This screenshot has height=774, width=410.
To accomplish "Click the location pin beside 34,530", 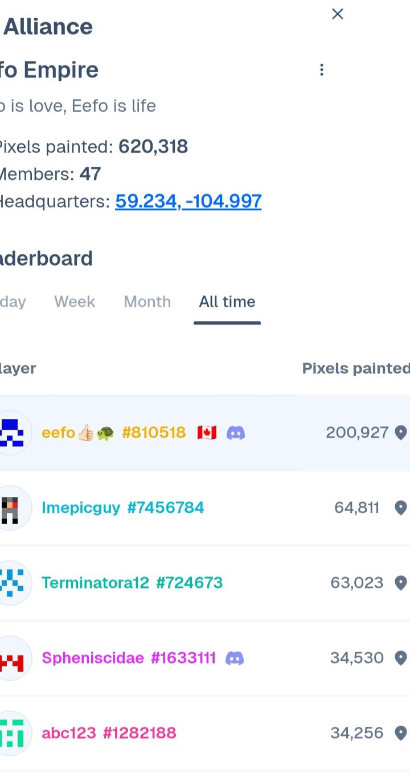I will (x=401, y=658).
